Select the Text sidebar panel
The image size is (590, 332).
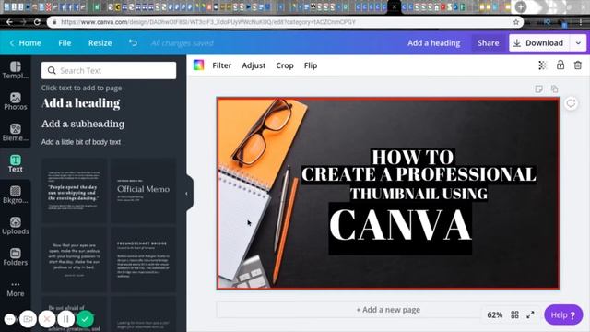[16, 163]
